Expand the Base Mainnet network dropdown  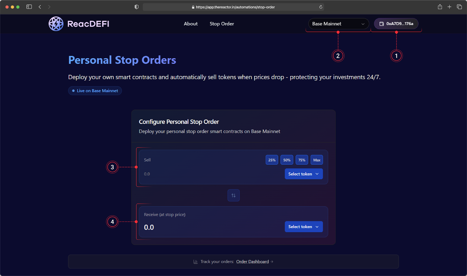[x=338, y=24]
